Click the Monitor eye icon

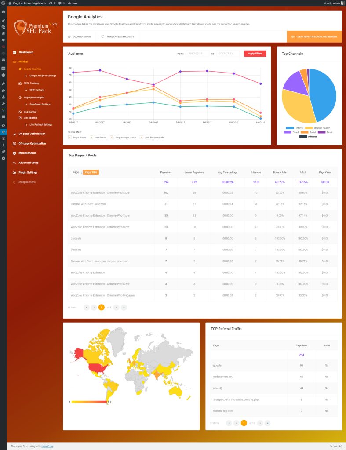(x=15, y=62)
